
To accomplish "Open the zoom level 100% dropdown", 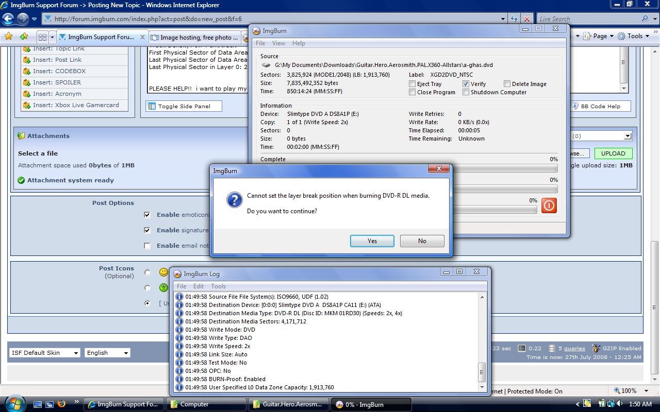I will (647, 391).
